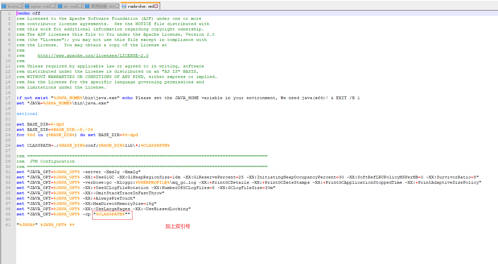498x264 pixels.
Task: Close the active runbroker.cmd tab
Action: click(x=156, y=6)
